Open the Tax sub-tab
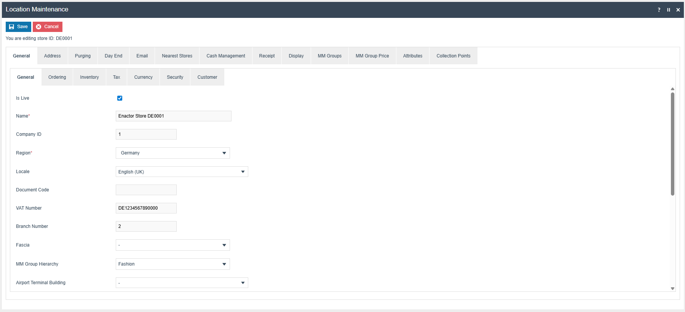 point(117,77)
